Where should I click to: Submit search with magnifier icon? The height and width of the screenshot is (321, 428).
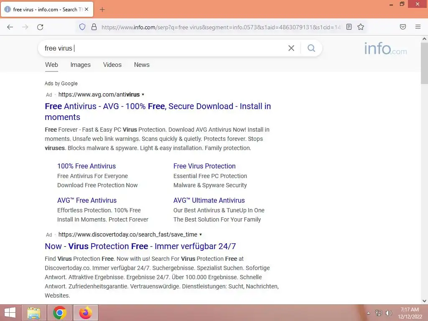311,48
